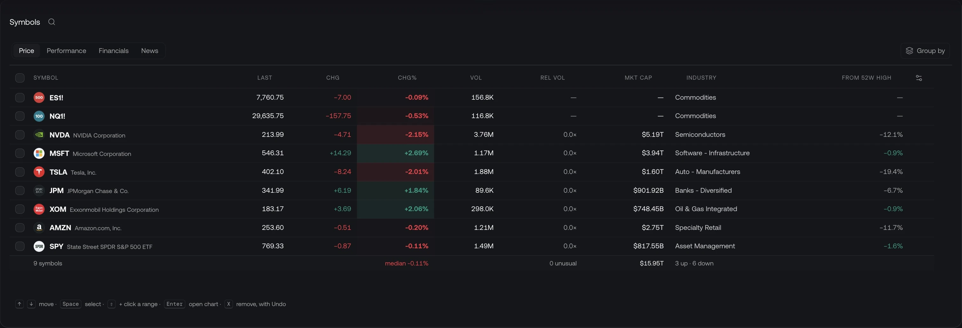Switch to the Performance tab

[66, 51]
